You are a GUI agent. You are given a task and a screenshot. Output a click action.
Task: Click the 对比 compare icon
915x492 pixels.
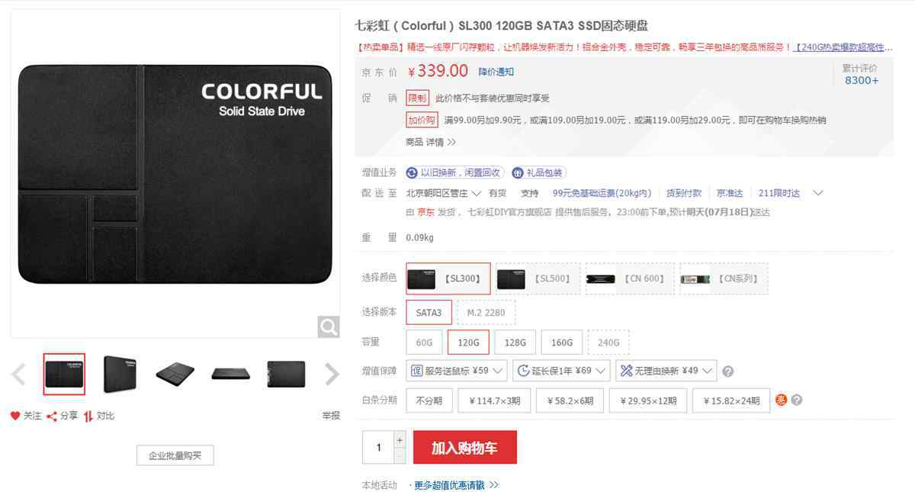[x=88, y=416]
